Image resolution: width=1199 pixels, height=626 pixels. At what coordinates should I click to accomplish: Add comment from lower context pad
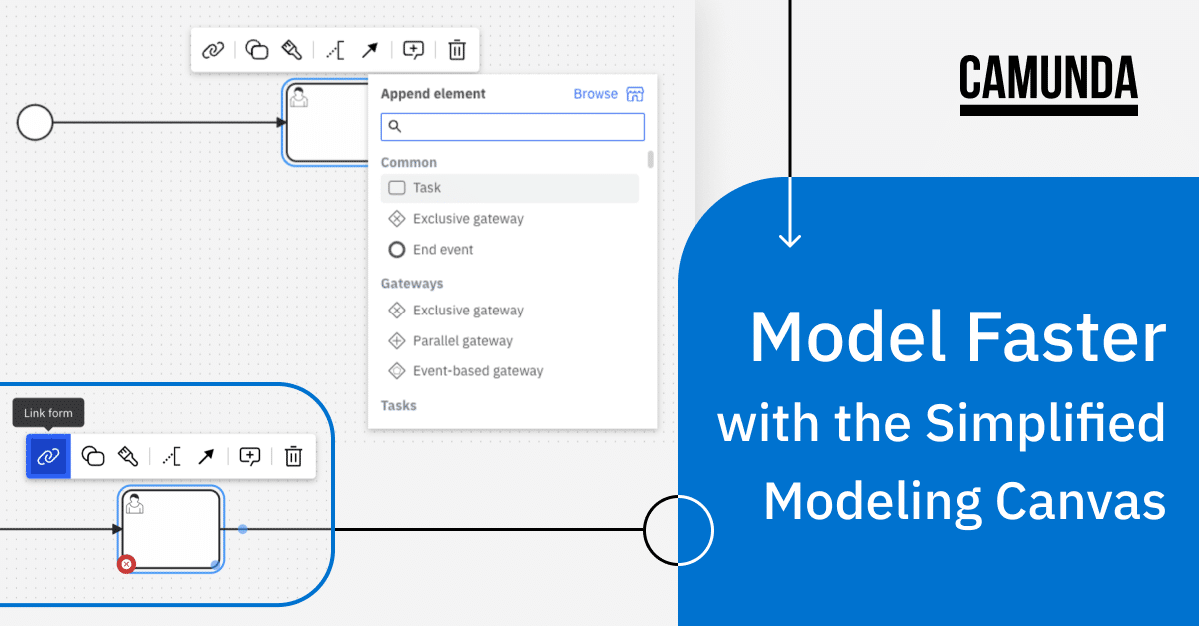250,456
